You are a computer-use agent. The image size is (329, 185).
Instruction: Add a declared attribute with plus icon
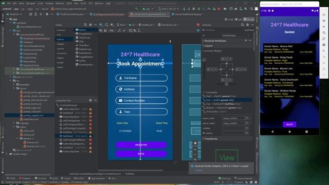pyautogui.click(x=246, y=41)
